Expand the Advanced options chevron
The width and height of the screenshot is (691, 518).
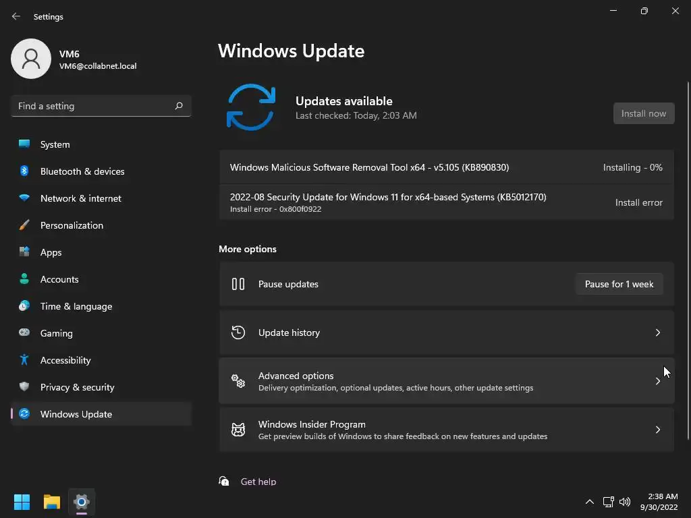[658, 381]
